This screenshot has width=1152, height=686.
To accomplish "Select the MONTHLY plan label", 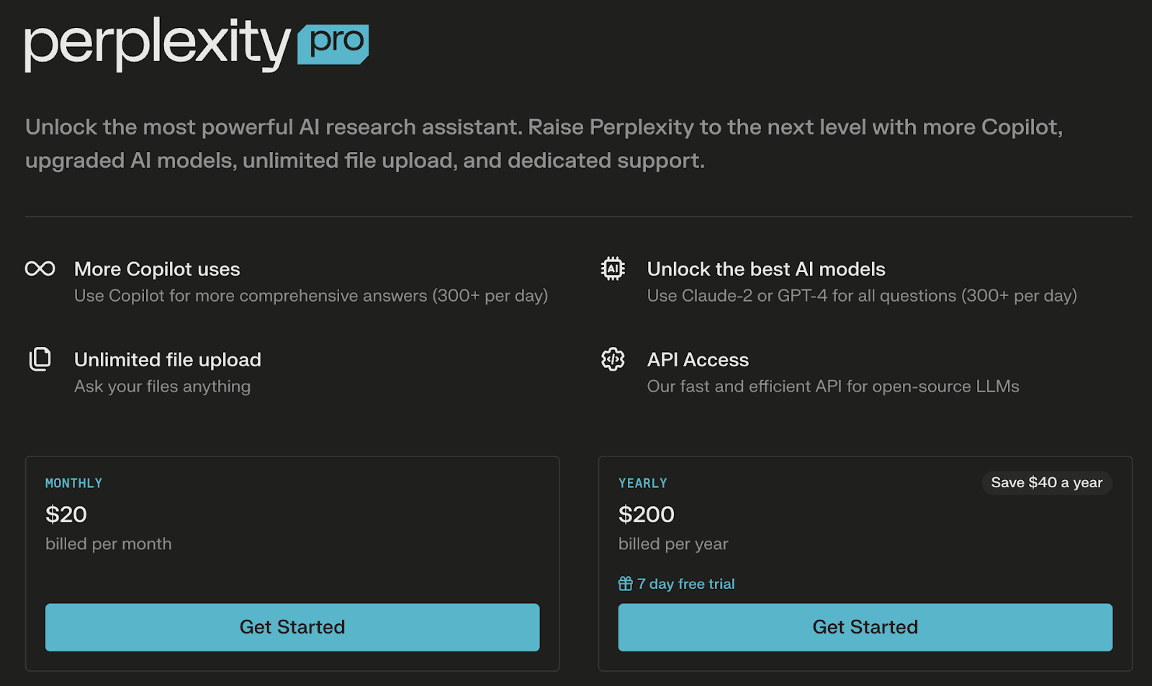I will [x=73, y=483].
